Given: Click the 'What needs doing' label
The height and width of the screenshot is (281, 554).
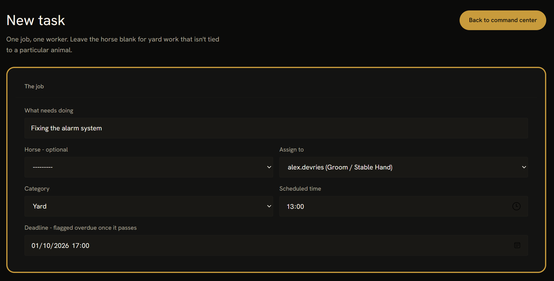Looking at the screenshot, I should pyautogui.click(x=49, y=110).
